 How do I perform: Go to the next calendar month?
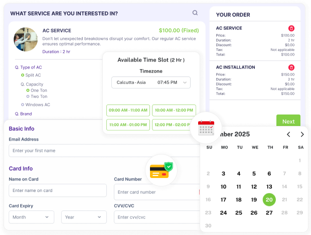302,134
